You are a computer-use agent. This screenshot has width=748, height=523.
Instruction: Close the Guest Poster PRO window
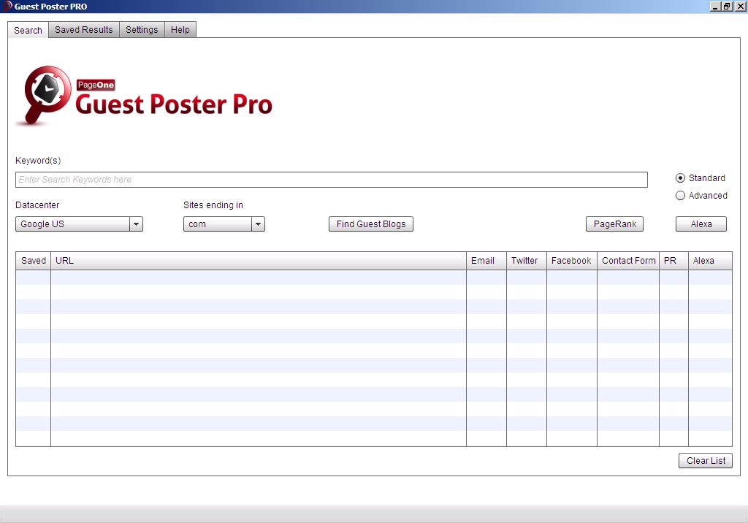(741, 6)
